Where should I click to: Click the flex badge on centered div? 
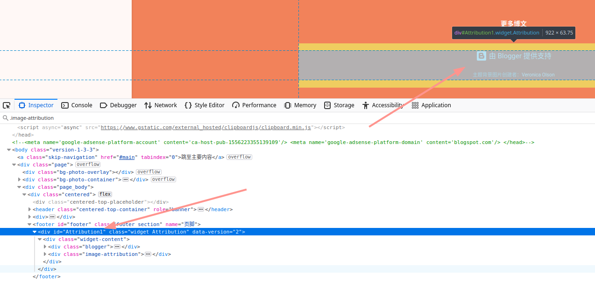point(105,194)
